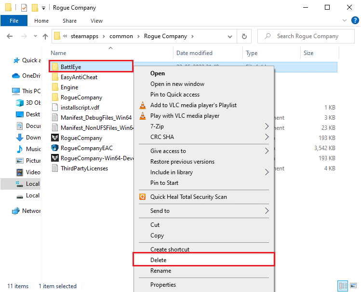This screenshot has height=292, width=361.
Task: Open OneDrive in navigation pane
Action: [x=26, y=76]
